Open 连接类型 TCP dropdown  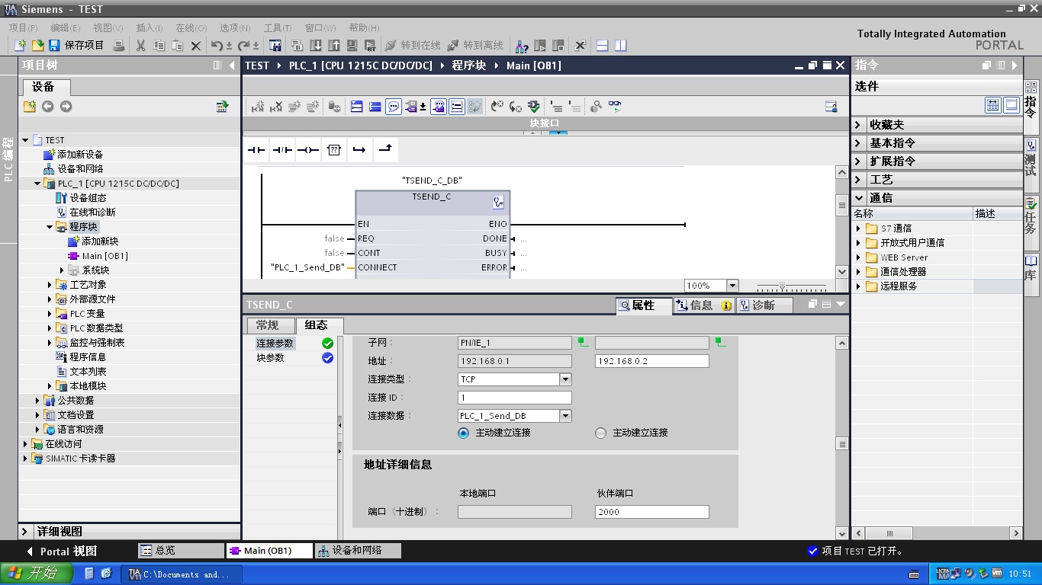point(565,379)
